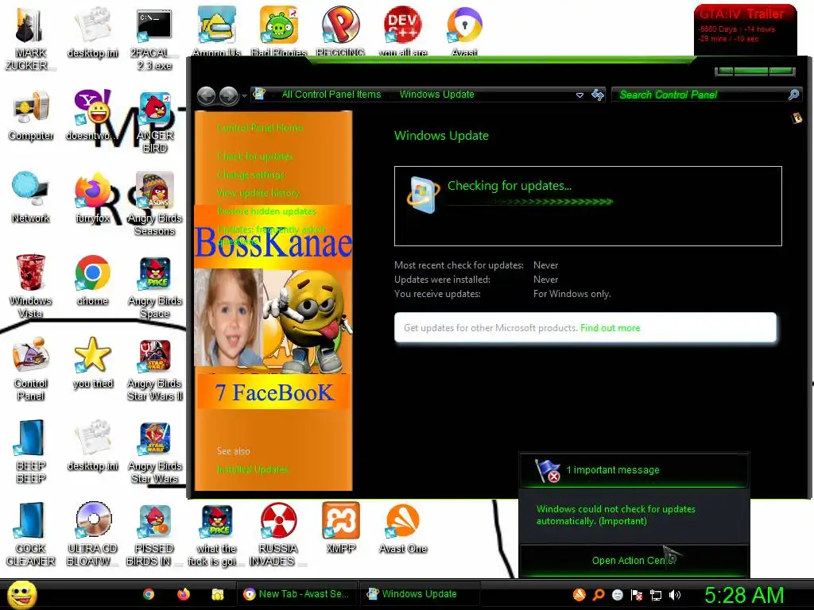Click Restore hidden updates link

click(266, 211)
